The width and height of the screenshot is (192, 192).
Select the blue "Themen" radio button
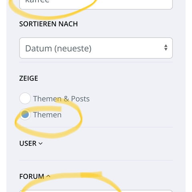(x=25, y=114)
